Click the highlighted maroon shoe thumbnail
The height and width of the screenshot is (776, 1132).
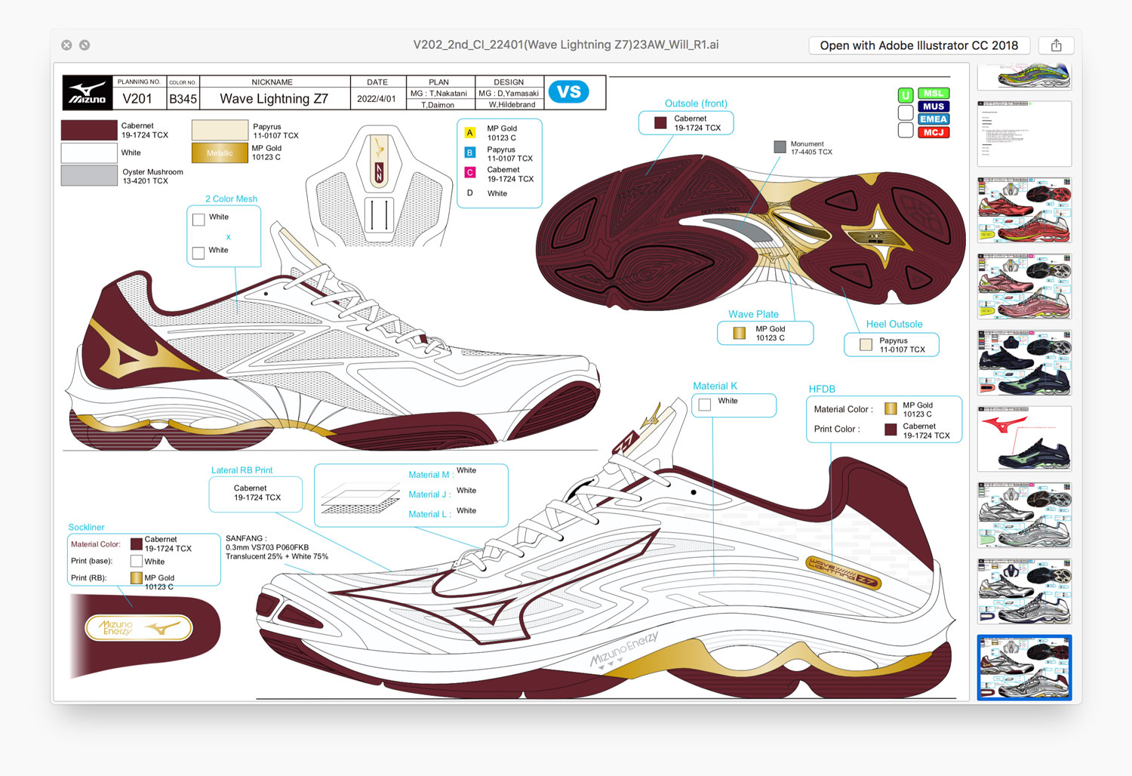pos(1024,667)
